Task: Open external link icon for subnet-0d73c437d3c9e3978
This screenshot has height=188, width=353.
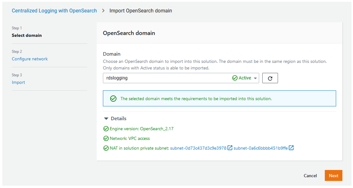Action: click(230, 148)
